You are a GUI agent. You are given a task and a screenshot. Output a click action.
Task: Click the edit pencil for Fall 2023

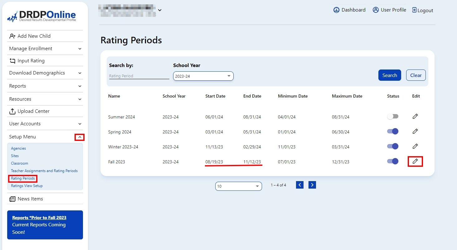pyautogui.click(x=415, y=161)
